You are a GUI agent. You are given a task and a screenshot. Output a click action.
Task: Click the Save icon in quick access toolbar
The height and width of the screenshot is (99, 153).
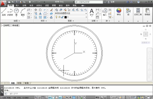[x=17, y=2]
